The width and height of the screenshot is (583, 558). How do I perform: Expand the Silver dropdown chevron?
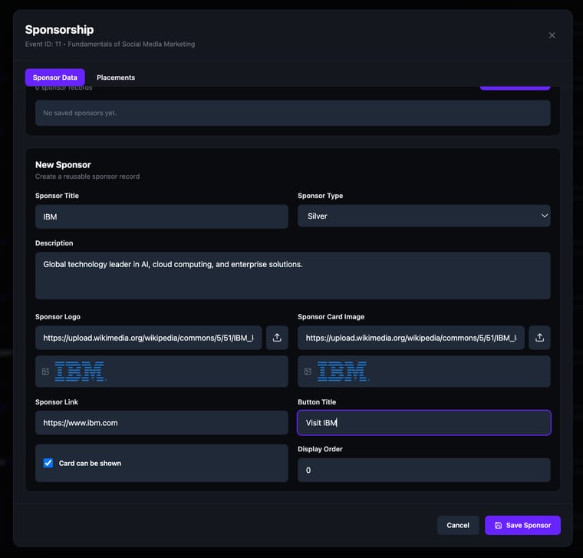tap(545, 216)
